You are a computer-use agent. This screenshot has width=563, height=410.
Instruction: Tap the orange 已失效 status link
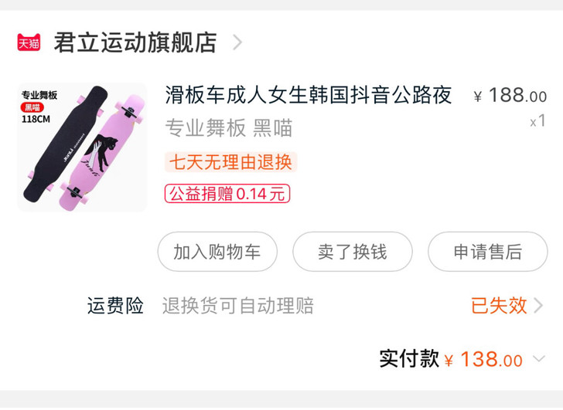(498, 306)
